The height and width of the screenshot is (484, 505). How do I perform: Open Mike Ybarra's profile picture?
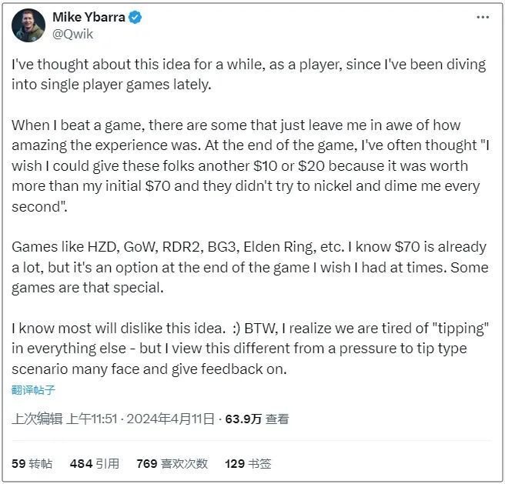point(28,25)
